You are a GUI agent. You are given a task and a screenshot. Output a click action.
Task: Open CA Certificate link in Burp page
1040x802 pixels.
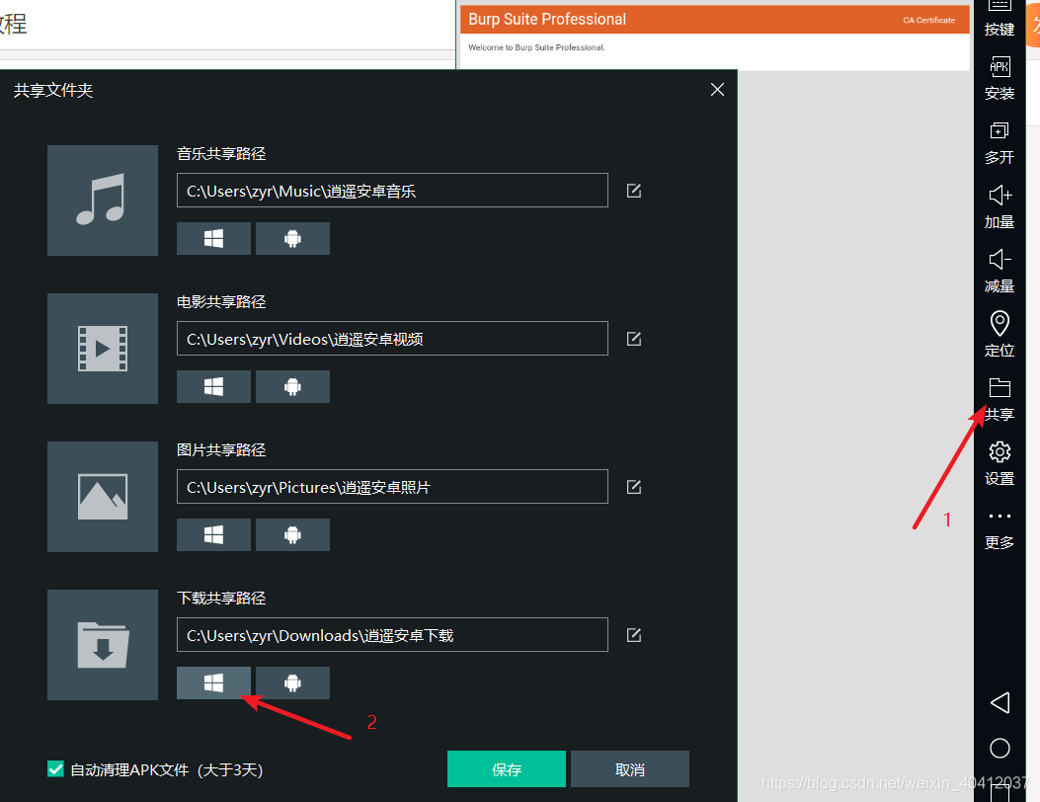pyautogui.click(x=928, y=20)
